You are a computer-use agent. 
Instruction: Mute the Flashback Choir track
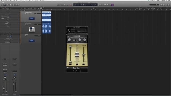(x=26, y=14)
